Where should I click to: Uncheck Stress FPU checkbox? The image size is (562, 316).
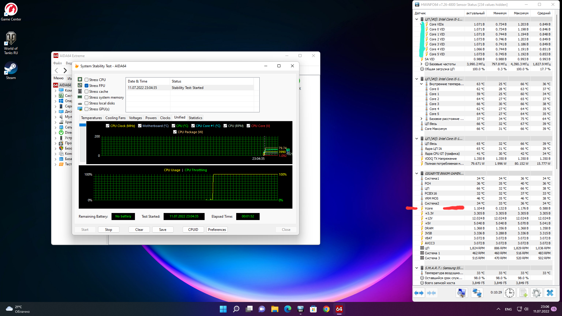(x=87, y=86)
